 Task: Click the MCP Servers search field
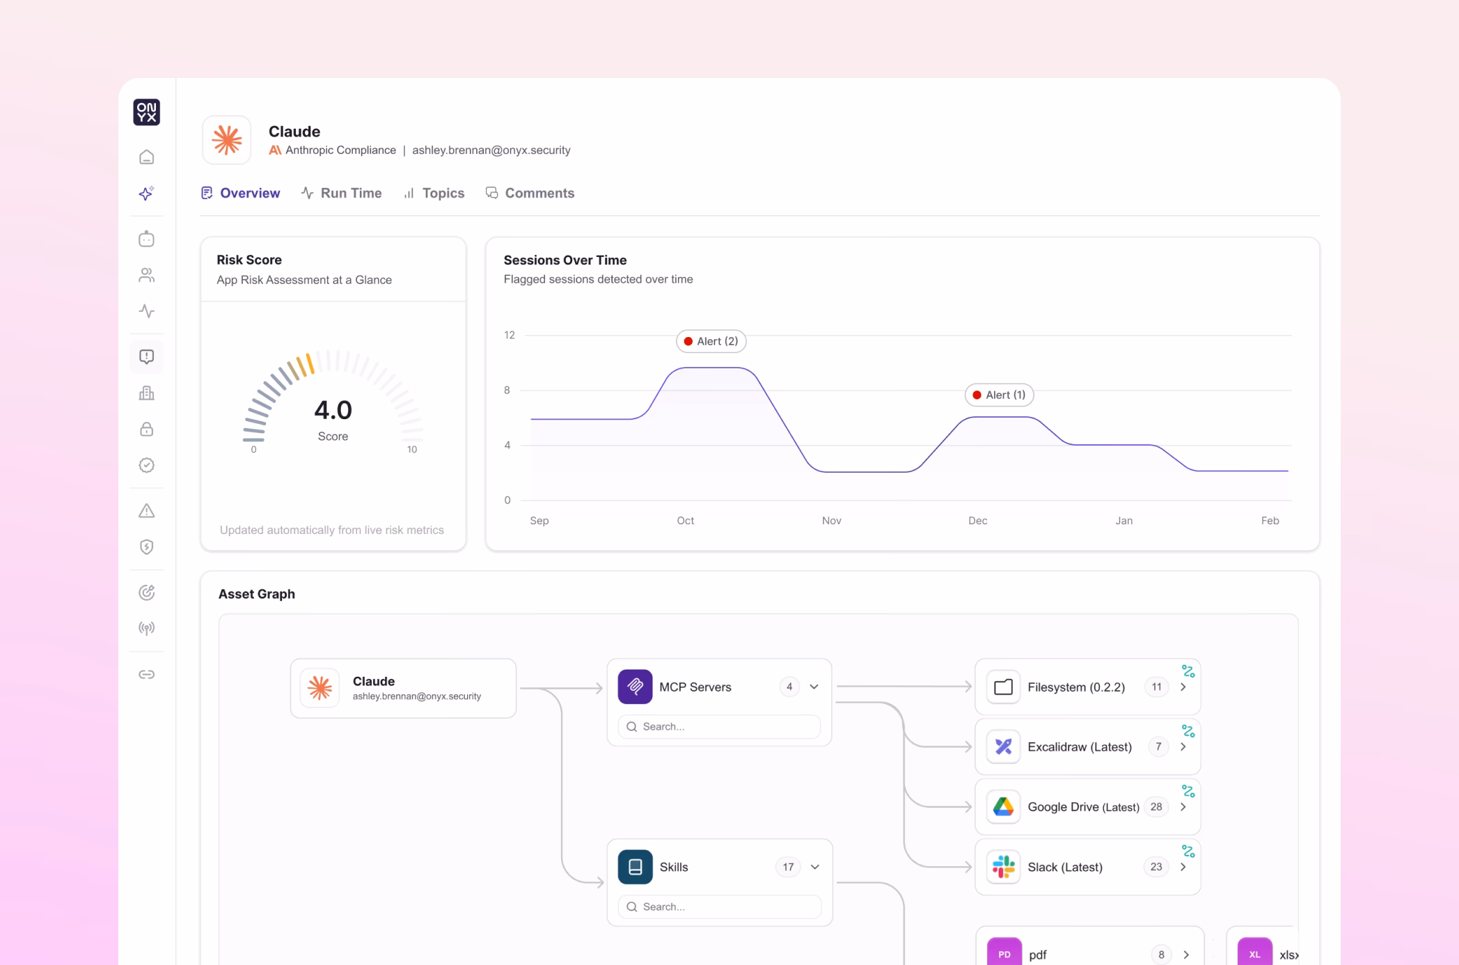click(719, 726)
